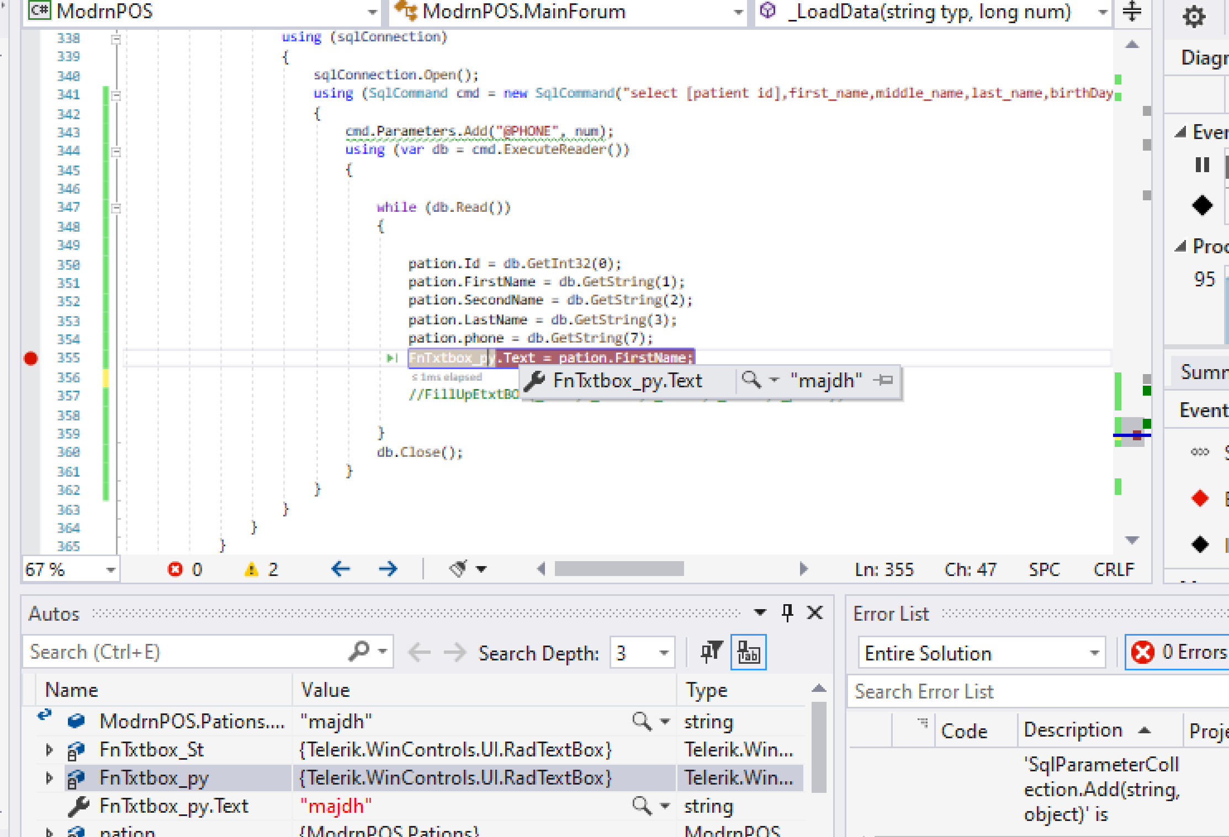
Task: Click the split editor window icon
Action: 1132,11
